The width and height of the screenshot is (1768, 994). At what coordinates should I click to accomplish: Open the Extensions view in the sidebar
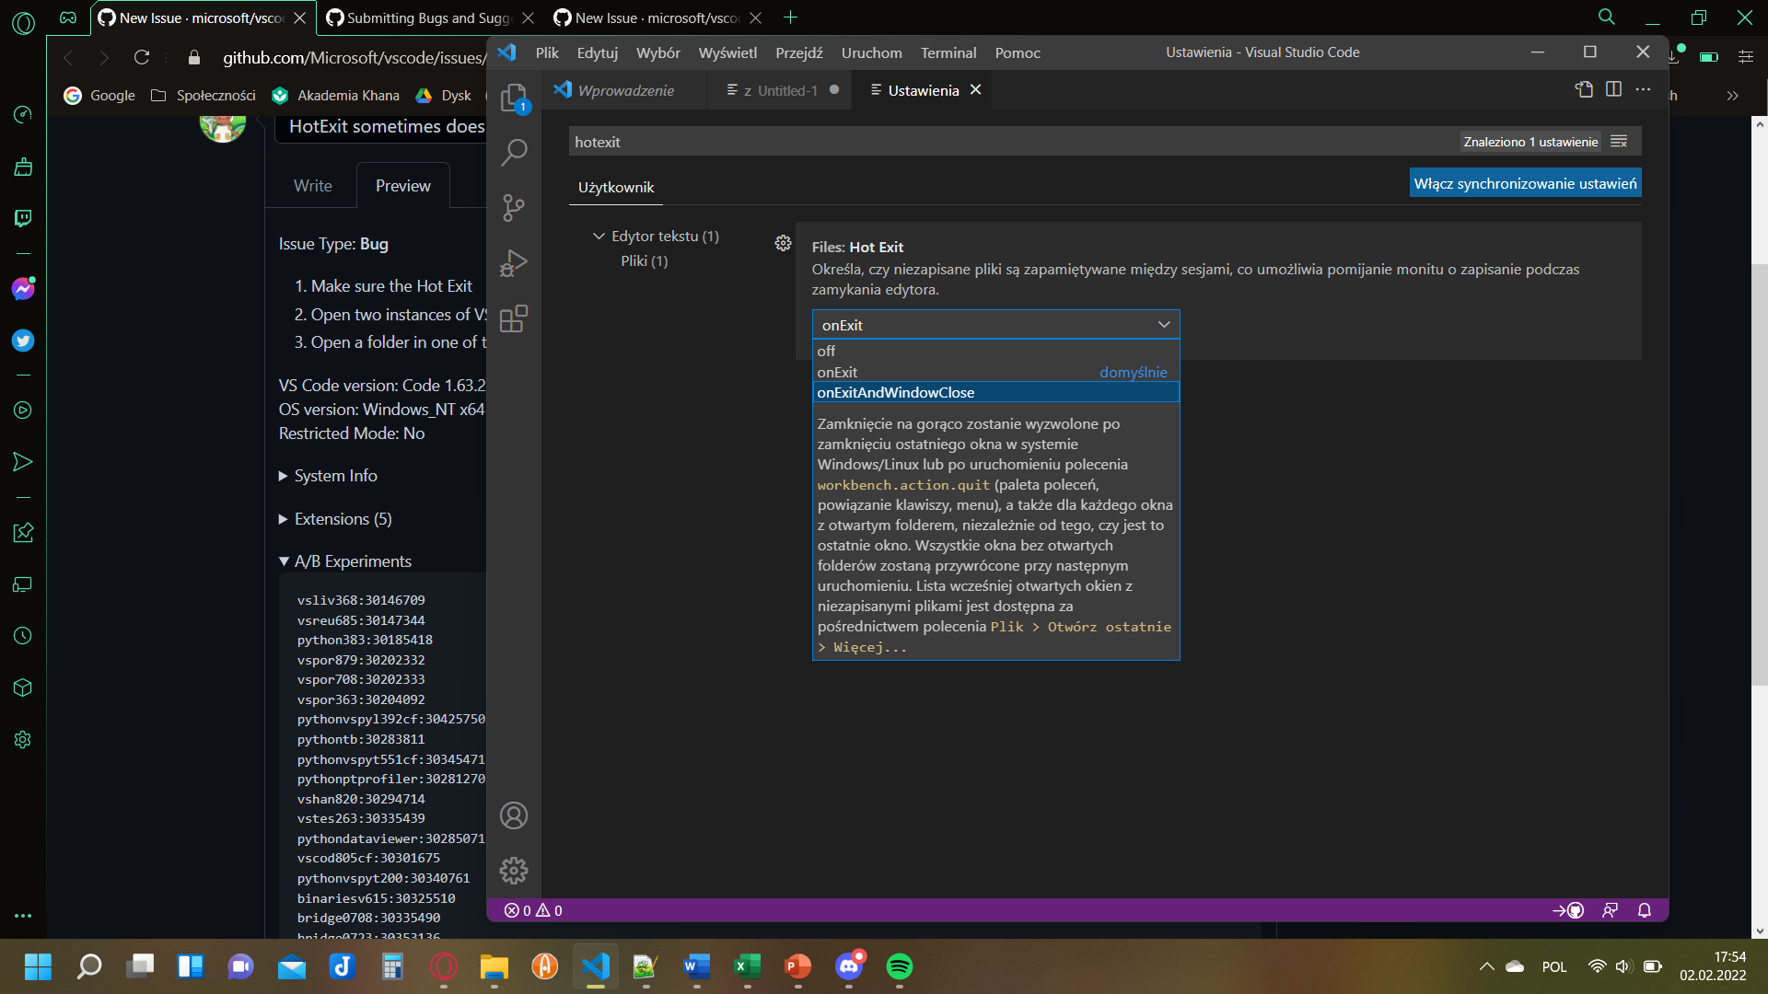click(513, 318)
